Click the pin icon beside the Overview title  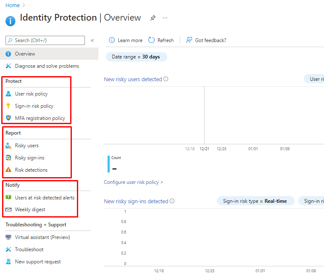click(153, 18)
